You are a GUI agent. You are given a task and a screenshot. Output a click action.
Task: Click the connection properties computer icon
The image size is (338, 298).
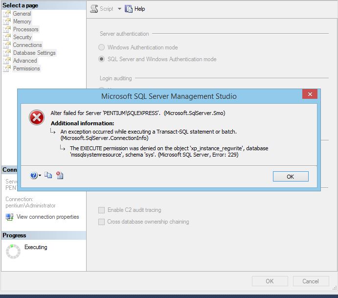[x=9, y=217]
